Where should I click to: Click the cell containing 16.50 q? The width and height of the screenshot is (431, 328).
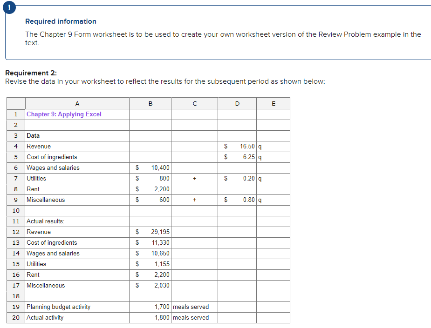(237, 146)
